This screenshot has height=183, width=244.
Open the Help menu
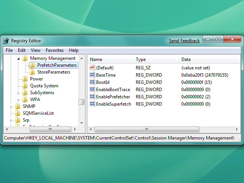[x=74, y=50]
